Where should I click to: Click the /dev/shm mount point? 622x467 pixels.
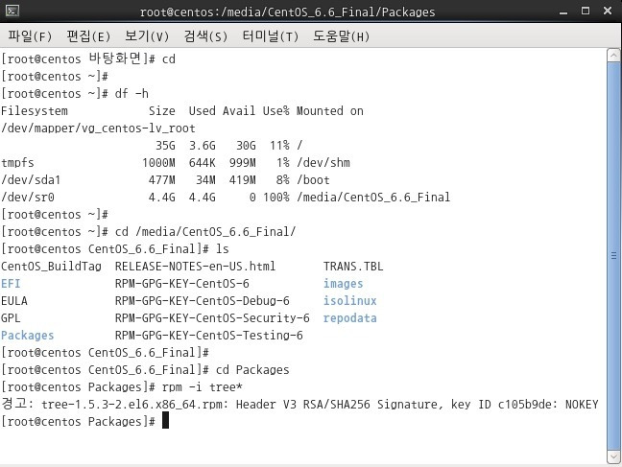[x=323, y=163]
